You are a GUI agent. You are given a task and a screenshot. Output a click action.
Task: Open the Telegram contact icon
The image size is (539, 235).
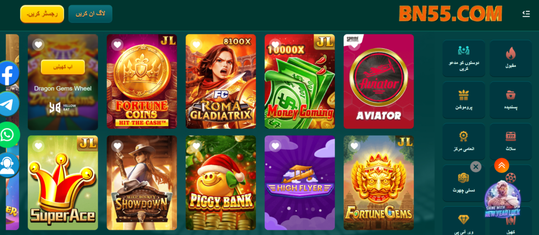[x=8, y=104]
